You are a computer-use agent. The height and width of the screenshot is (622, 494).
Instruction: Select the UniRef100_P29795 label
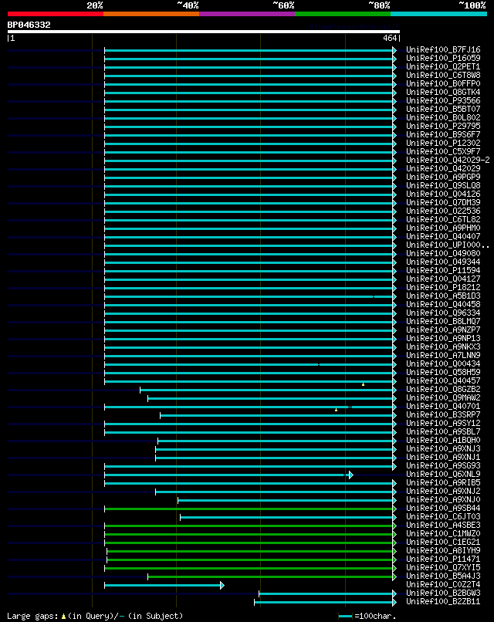point(443,126)
